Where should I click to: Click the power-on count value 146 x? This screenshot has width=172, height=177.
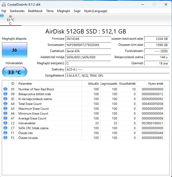[157, 57]
